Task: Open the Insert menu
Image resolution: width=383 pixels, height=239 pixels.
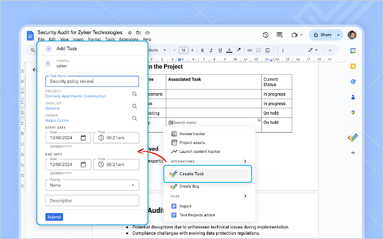Action: 78,39
